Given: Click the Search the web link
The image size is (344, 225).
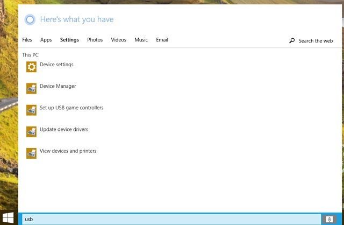Looking at the screenshot, I should click(x=316, y=41).
